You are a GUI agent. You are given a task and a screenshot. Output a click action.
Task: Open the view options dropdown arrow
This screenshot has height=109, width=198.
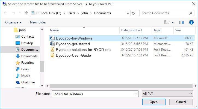pyautogui.click(x=172, y=22)
